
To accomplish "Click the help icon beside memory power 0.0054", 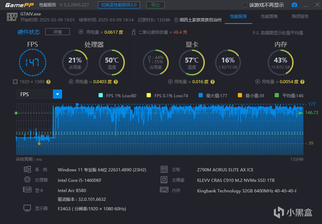I will click(302, 82).
